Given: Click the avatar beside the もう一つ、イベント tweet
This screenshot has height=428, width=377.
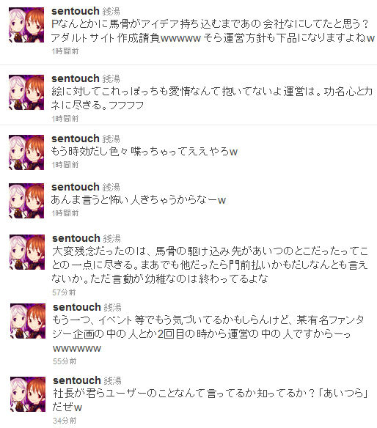Looking at the screenshot, I should click(28, 321).
